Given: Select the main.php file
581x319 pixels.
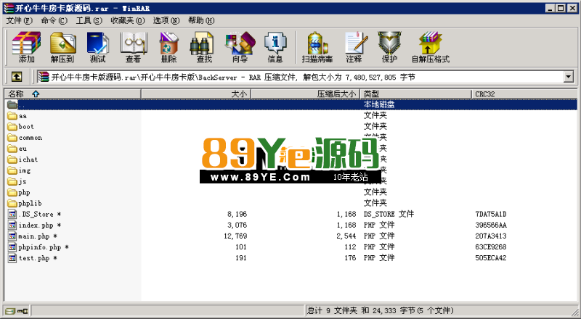Looking at the screenshot, I should click(33, 236).
